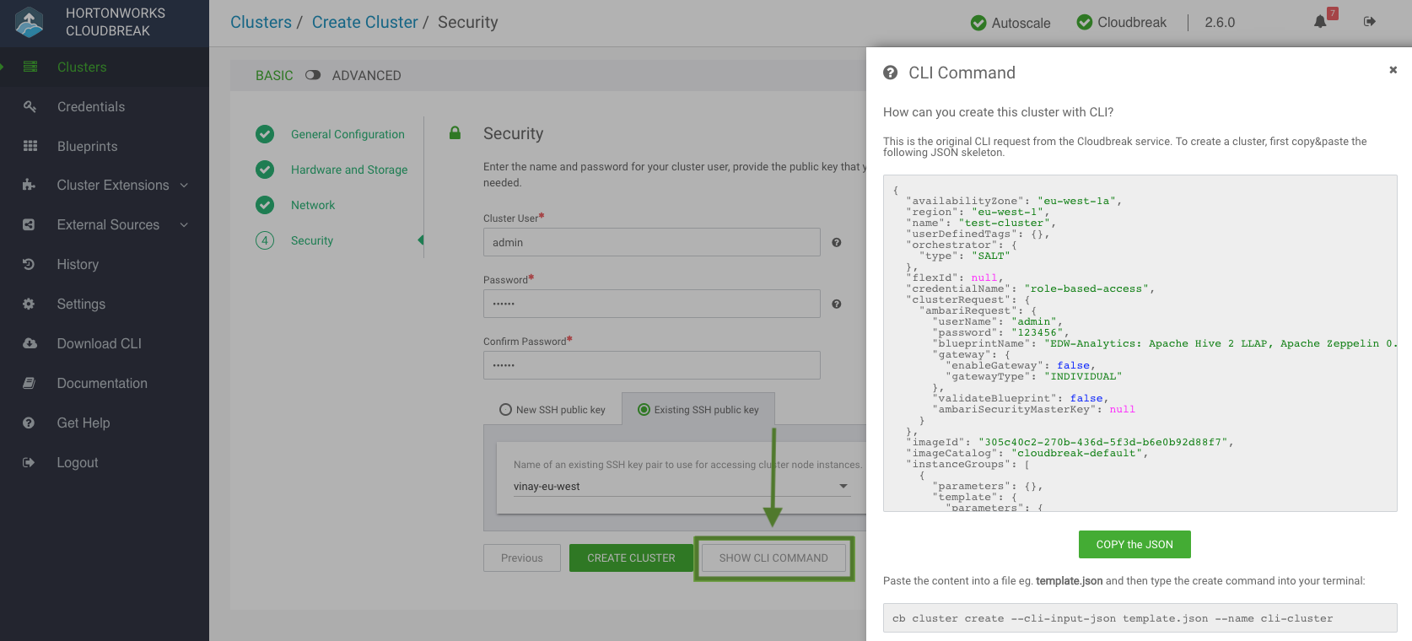Click the "test-cluster" name value in JSON
The image size is (1412, 641).
coord(1004,223)
